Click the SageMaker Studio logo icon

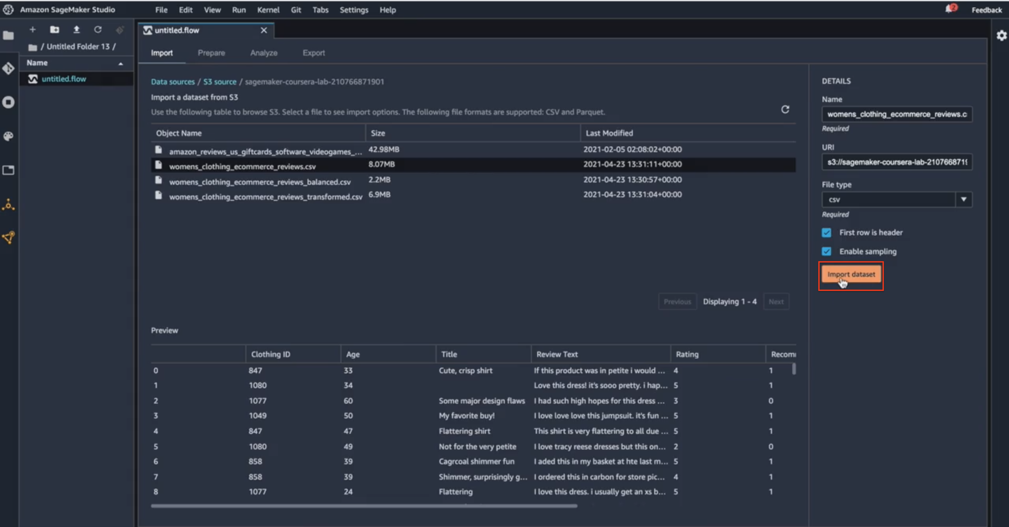8,9
